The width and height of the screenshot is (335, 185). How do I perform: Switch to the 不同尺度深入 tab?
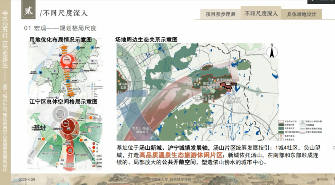[261, 14]
